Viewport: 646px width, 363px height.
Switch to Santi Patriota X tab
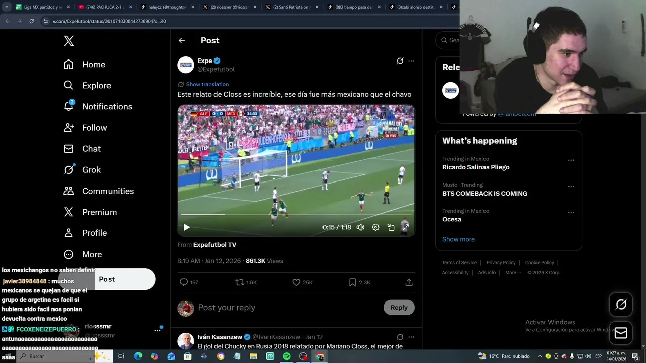[291, 7]
